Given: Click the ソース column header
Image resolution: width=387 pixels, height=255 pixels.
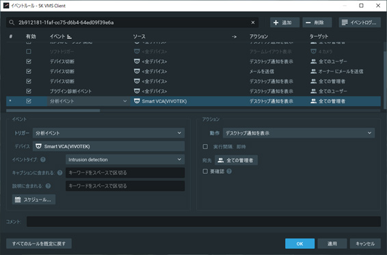Looking at the screenshot, I should (139, 36).
